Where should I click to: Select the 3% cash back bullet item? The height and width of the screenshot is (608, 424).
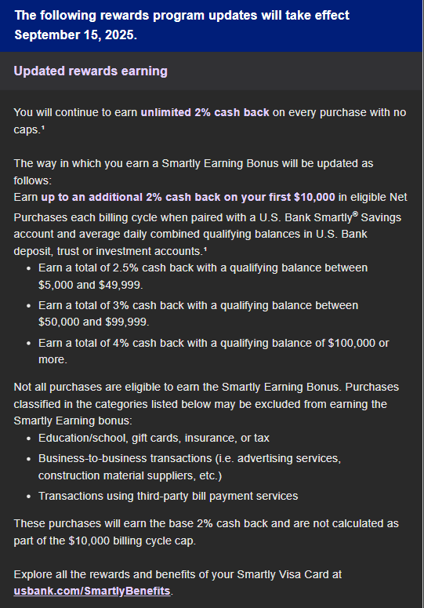[198, 314]
